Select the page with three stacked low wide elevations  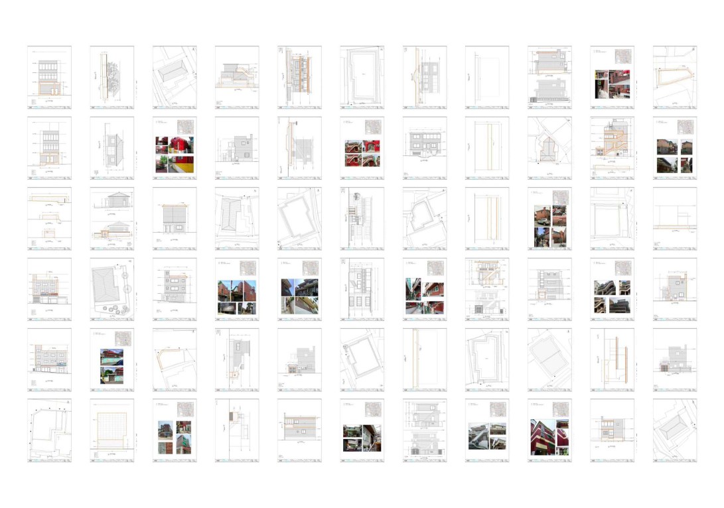(x=49, y=220)
